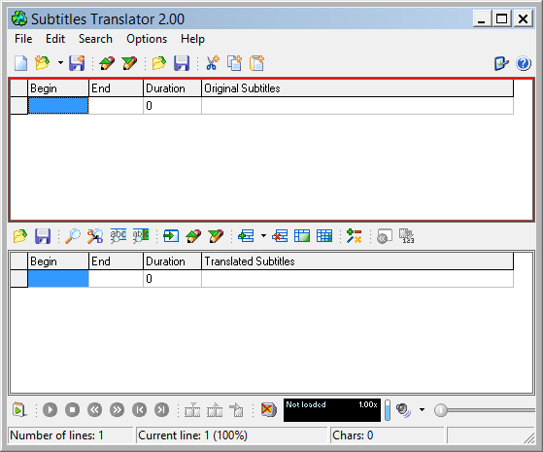
Task: Click the 1.00x playback speed text
Action: (368, 404)
